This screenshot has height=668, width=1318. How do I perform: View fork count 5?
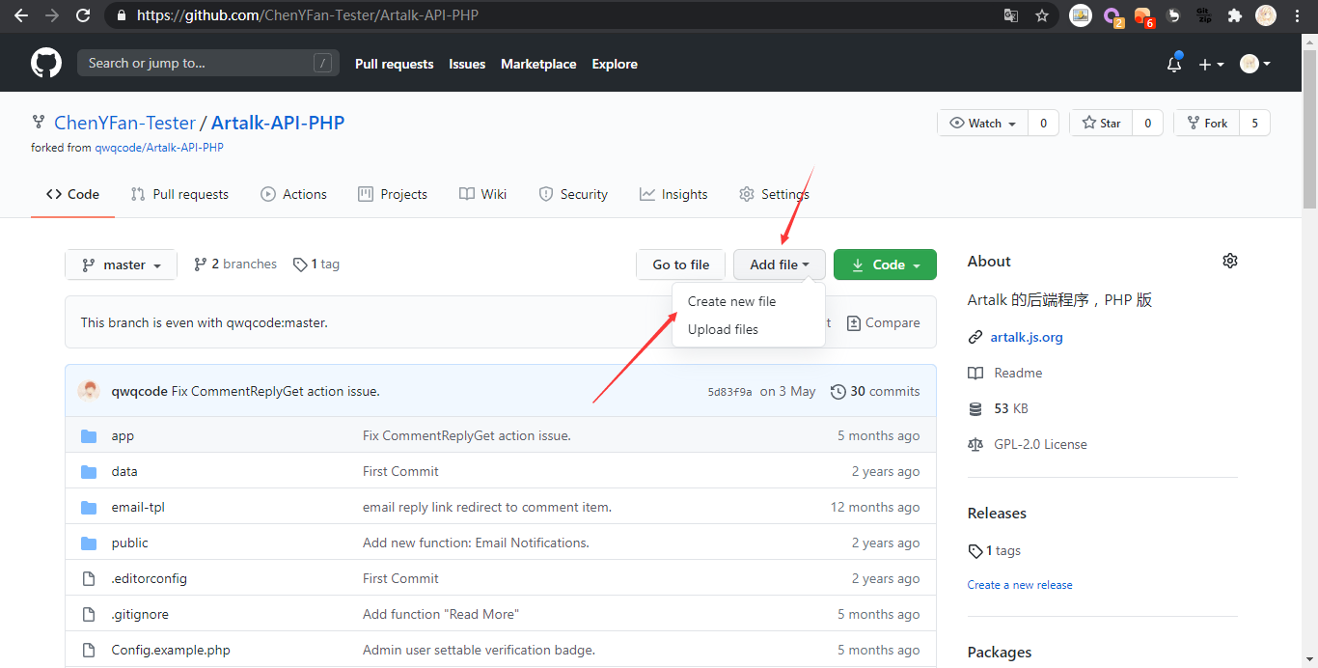click(1254, 123)
